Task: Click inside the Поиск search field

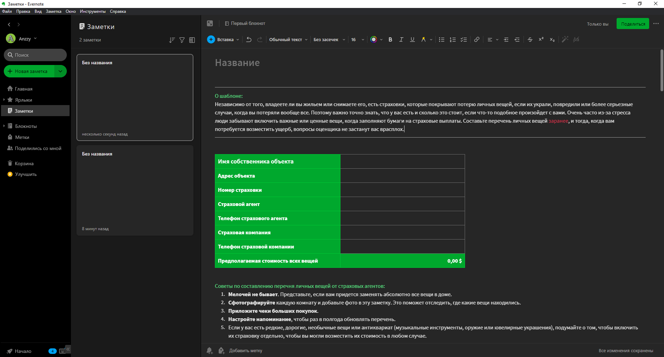Action: (35, 55)
